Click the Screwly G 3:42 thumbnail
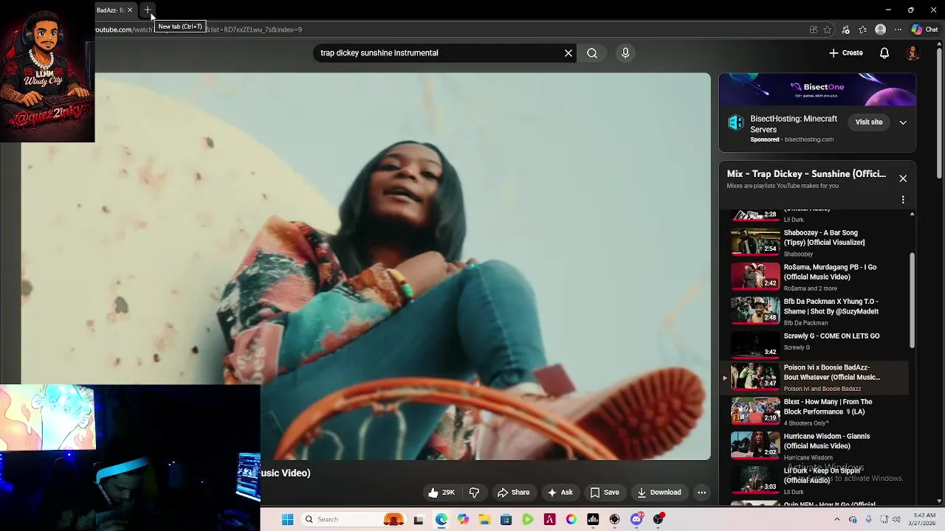 point(755,344)
